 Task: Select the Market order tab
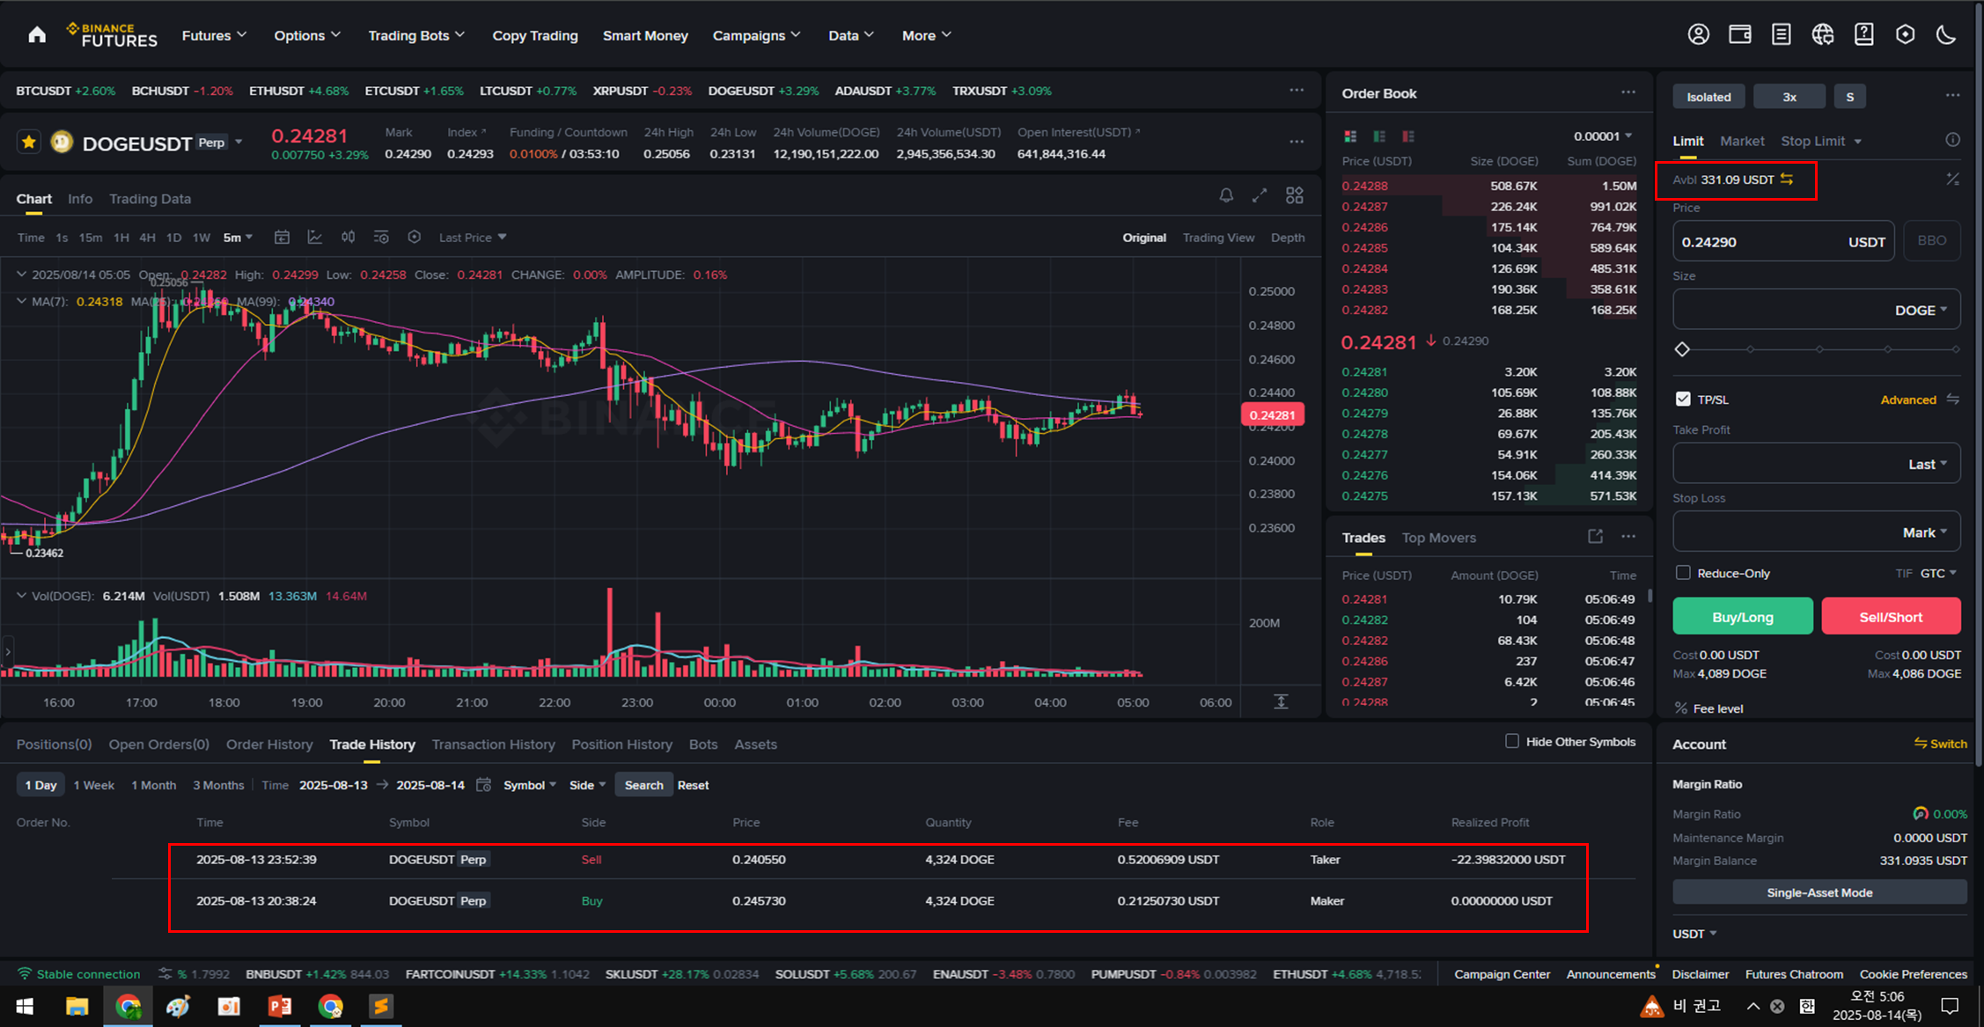click(1742, 141)
